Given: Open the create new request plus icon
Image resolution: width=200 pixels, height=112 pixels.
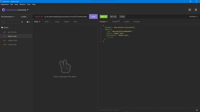Looking at the screenshot, I should [28, 22].
